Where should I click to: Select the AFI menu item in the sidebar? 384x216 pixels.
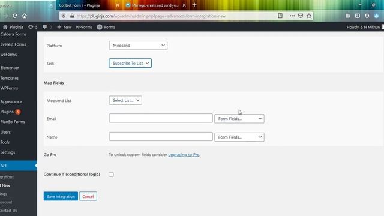coord(18,166)
